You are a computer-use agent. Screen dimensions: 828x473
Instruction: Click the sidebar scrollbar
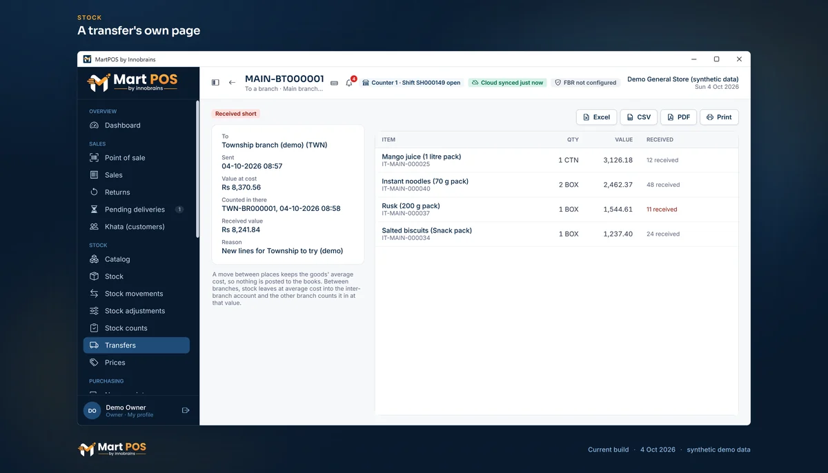197,169
